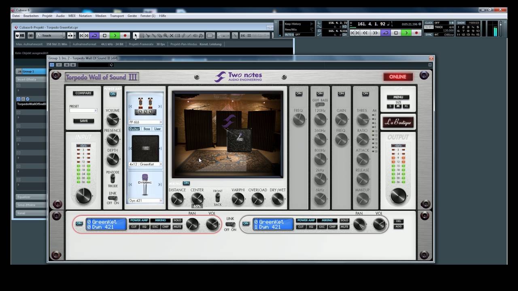Screen dimensions: 518x291
Task: Select previous power amp tube model arrow
Action: [x=131, y=106]
